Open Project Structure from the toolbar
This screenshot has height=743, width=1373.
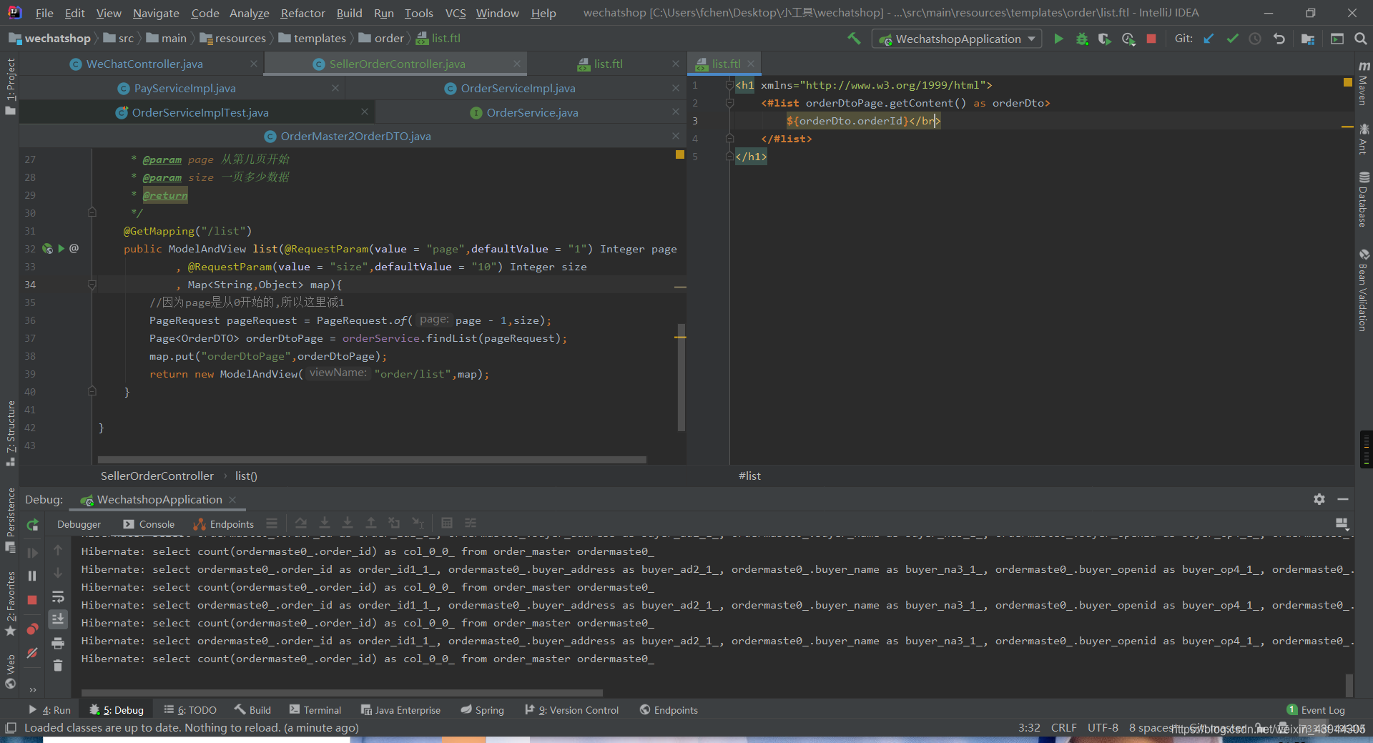(x=1308, y=39)
